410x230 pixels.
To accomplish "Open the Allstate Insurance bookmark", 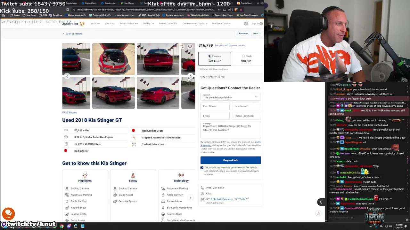I will pos(76,15).
